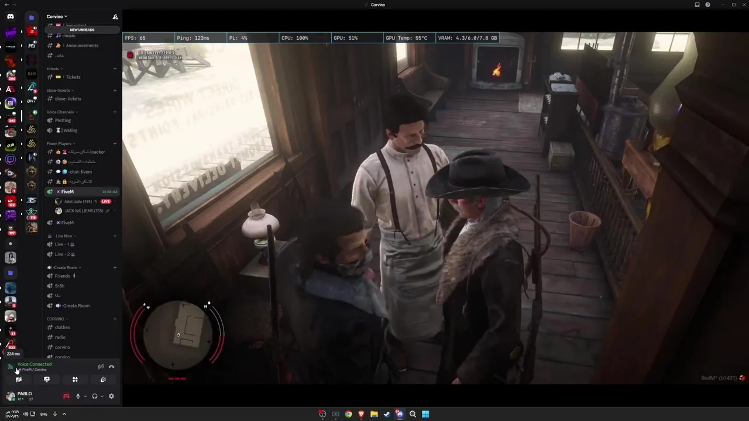Image resolution: width=749 pixels, height=421 pixels.
Task: Join Live - 2 voice channel
Action: [x=82, y=254]
